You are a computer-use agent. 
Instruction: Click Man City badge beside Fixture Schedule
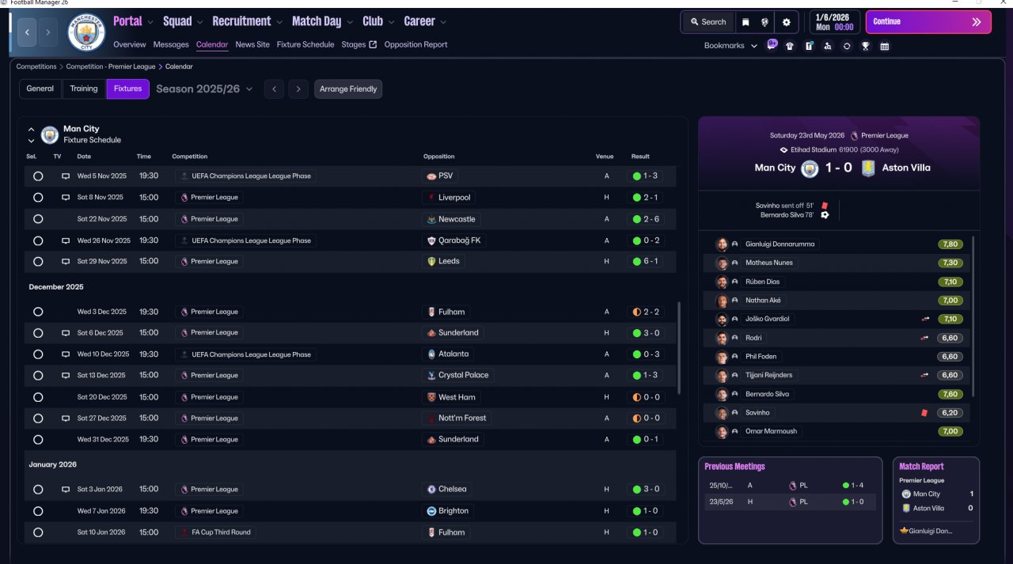pos(50,134)
